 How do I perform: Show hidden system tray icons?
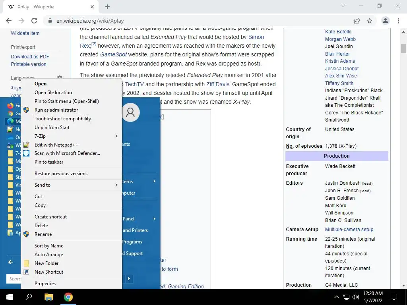(336, 297)
